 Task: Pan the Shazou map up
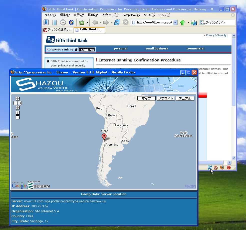18,98
